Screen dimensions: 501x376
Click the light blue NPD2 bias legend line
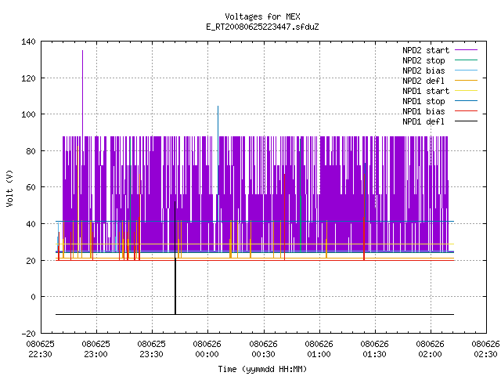467,70
